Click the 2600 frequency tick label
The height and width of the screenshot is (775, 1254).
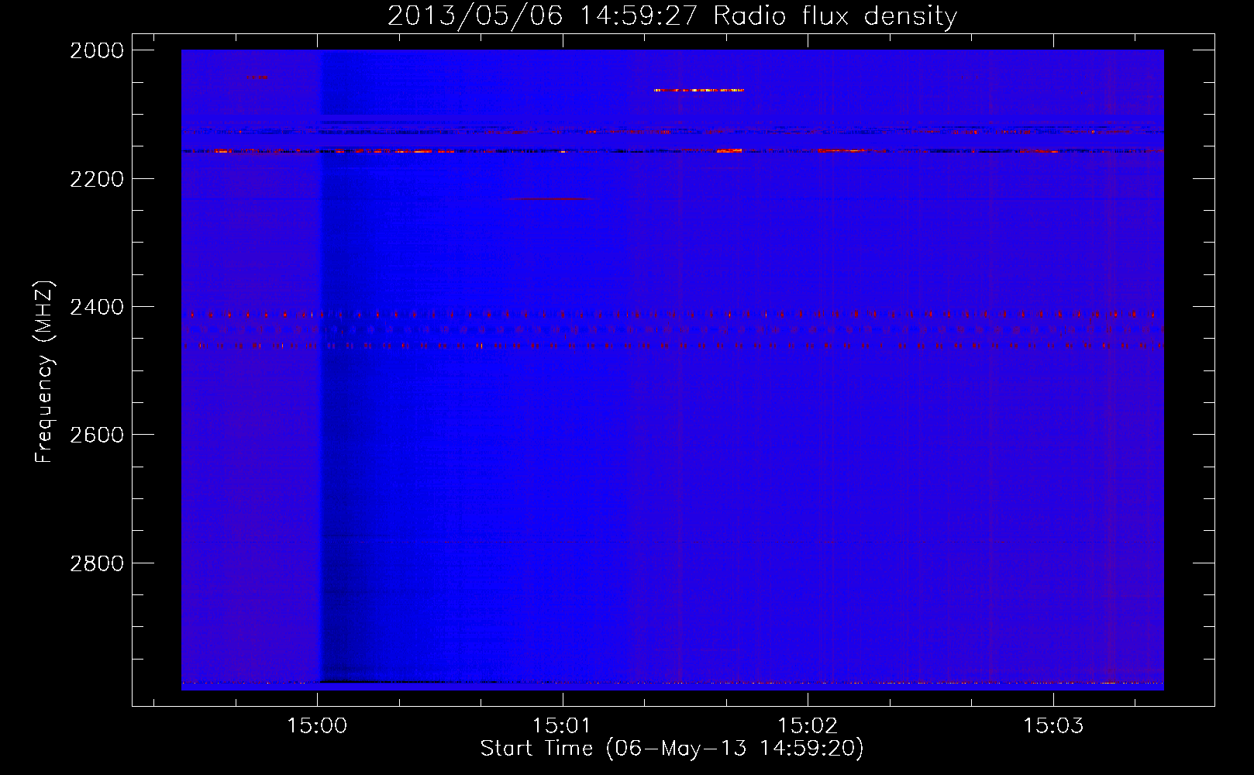[97, 435]
